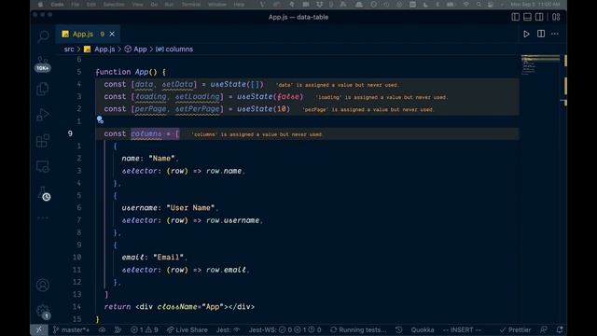Toggle Jest watch status item
The image size is (597, 336).
point(228,329)
